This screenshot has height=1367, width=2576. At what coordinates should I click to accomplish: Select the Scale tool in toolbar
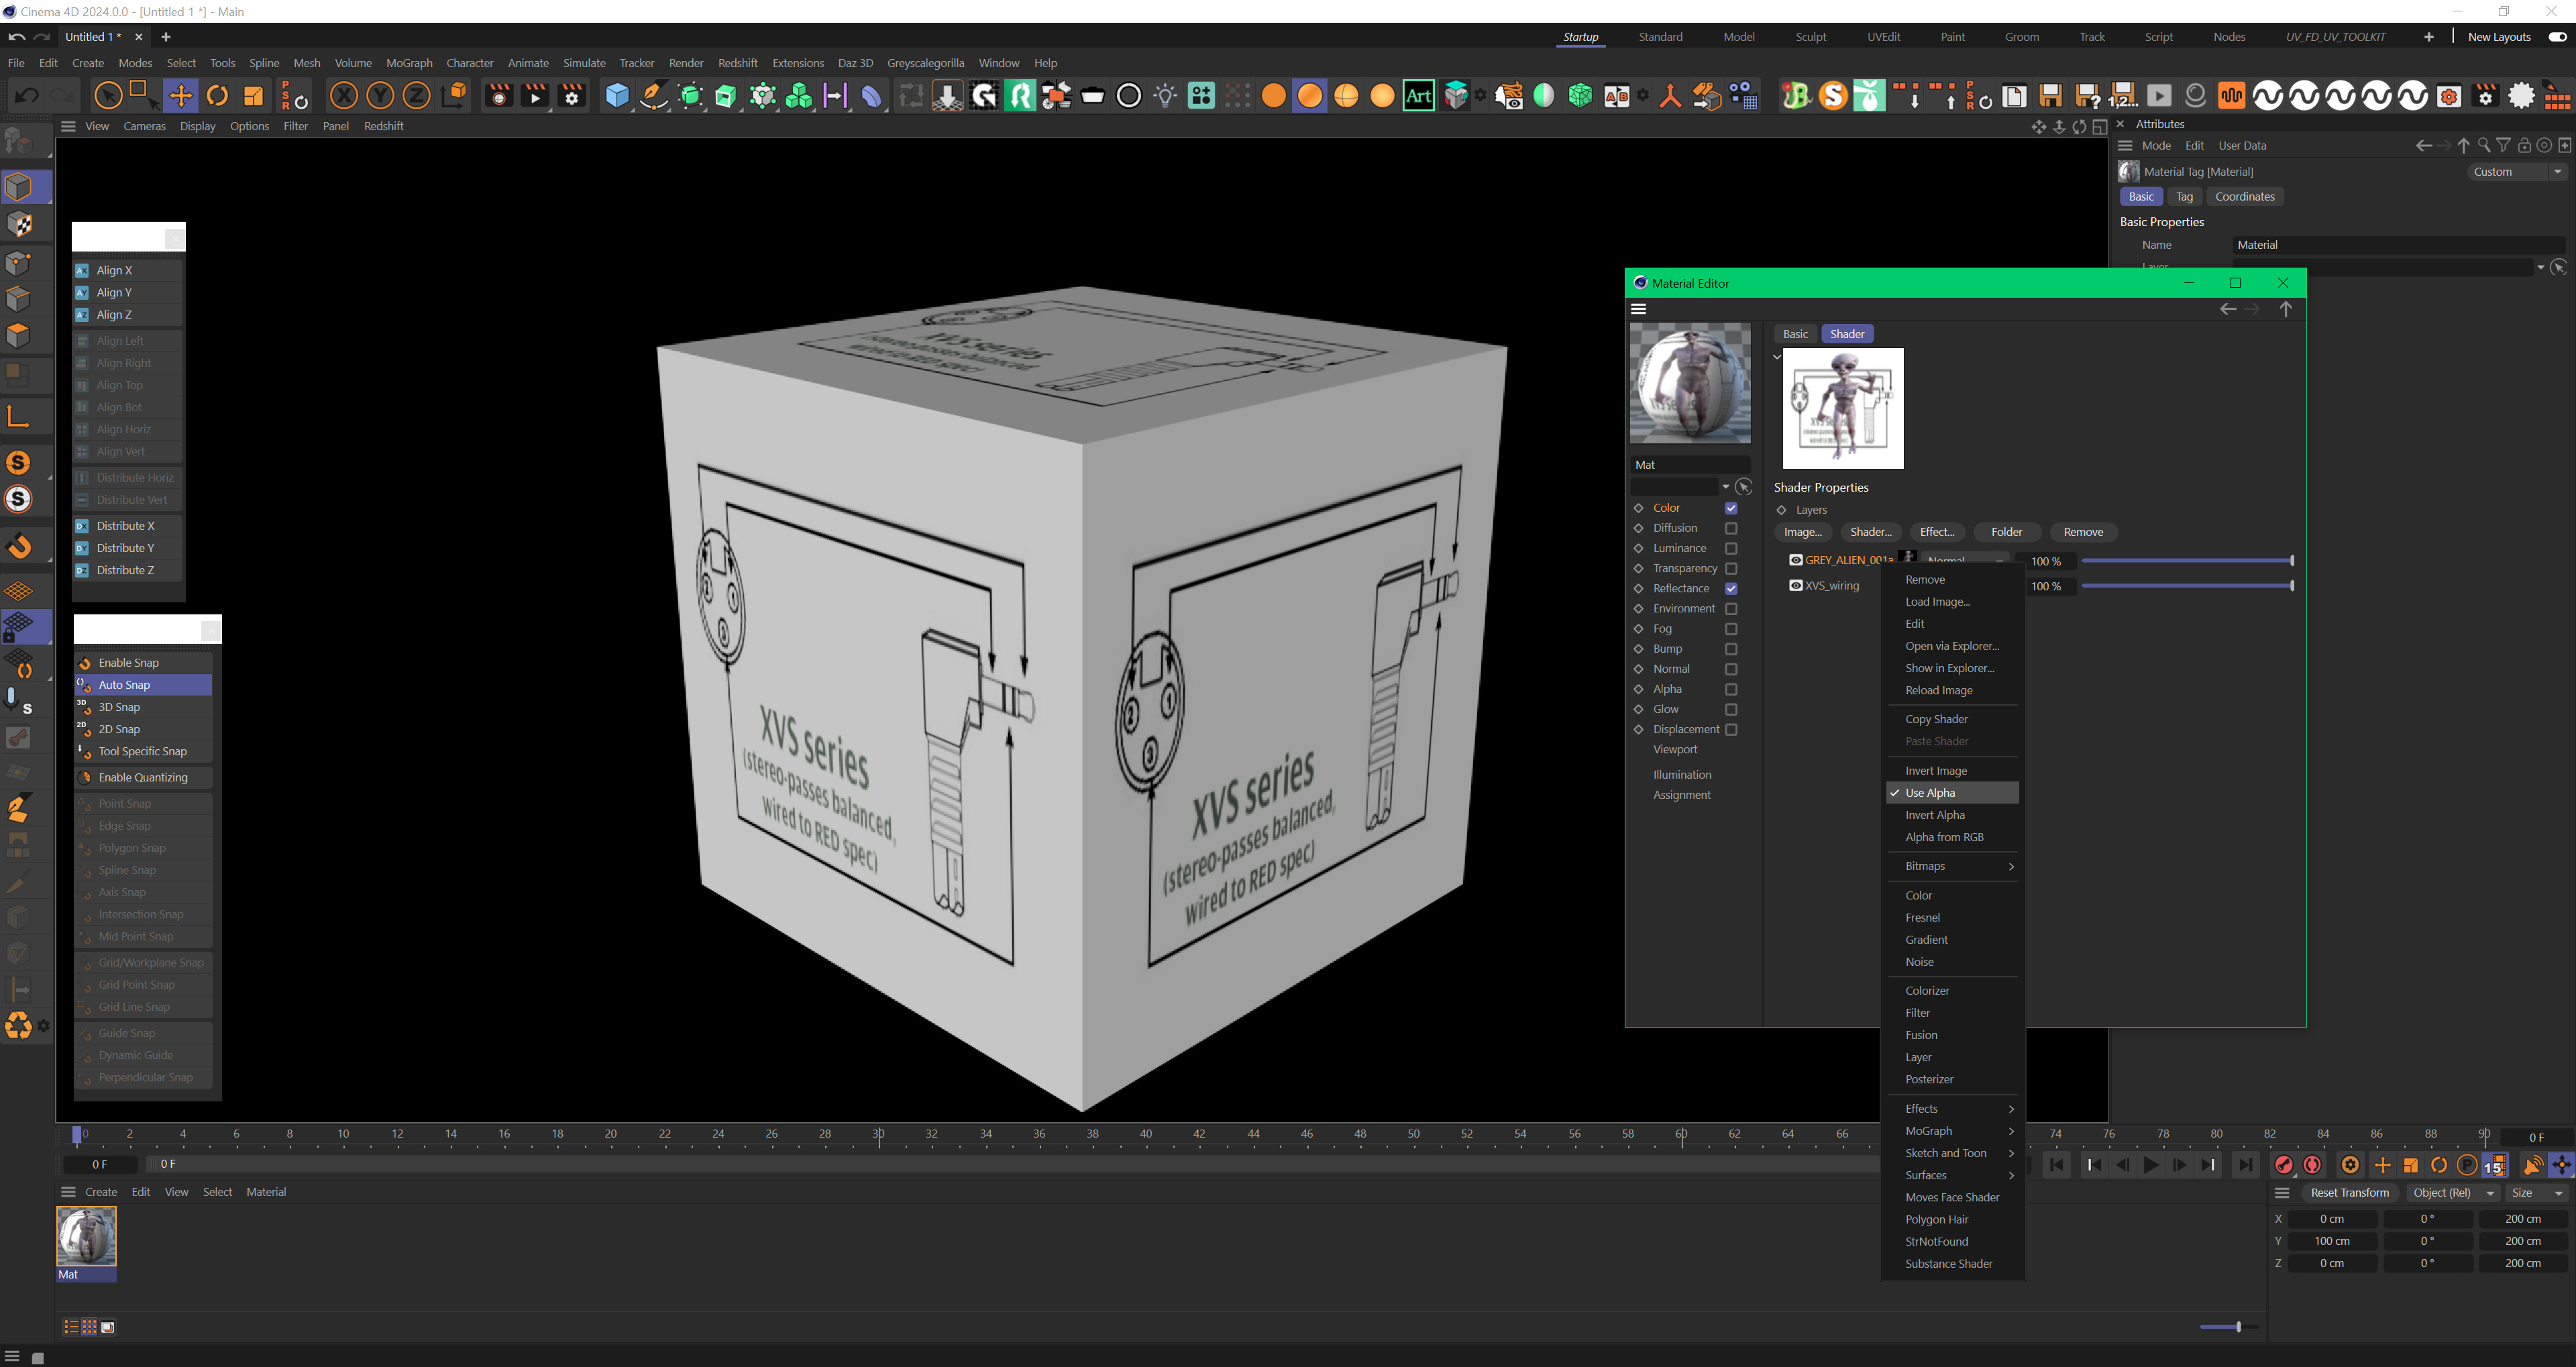(x=253, y=96)
